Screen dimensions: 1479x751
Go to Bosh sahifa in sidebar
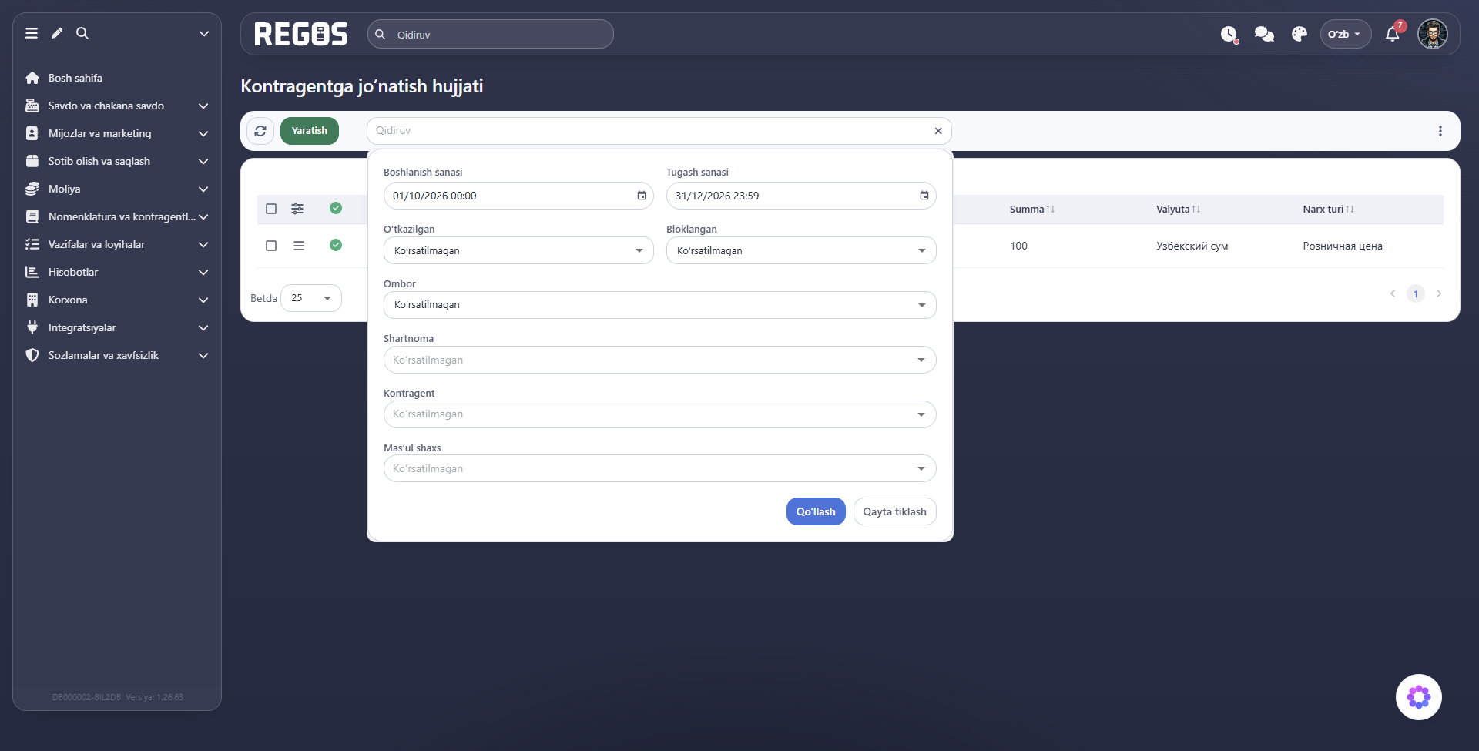[x=75, y=78]
